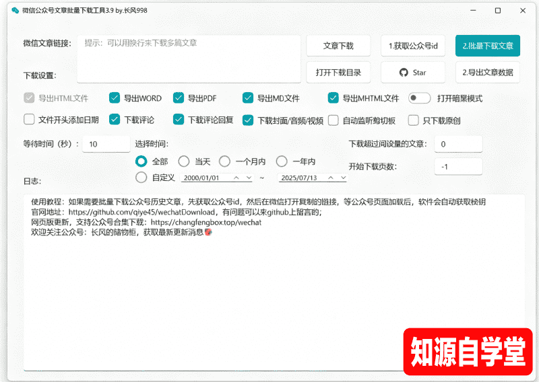Minimize the window
Viewport: 539px width, 382px height.
473,11
